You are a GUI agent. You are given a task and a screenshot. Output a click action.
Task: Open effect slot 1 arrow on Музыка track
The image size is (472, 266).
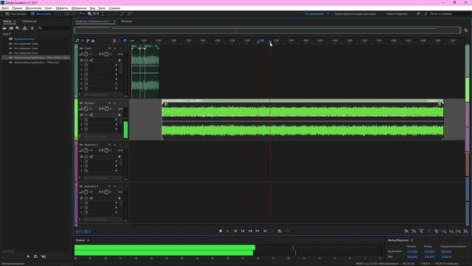pyautogui.click(x=117, y=120)
